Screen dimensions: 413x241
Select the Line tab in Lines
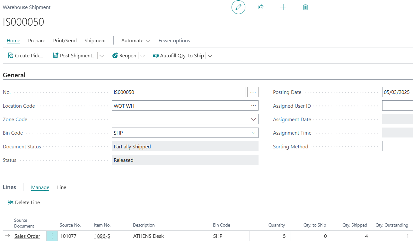pos(62,187)
